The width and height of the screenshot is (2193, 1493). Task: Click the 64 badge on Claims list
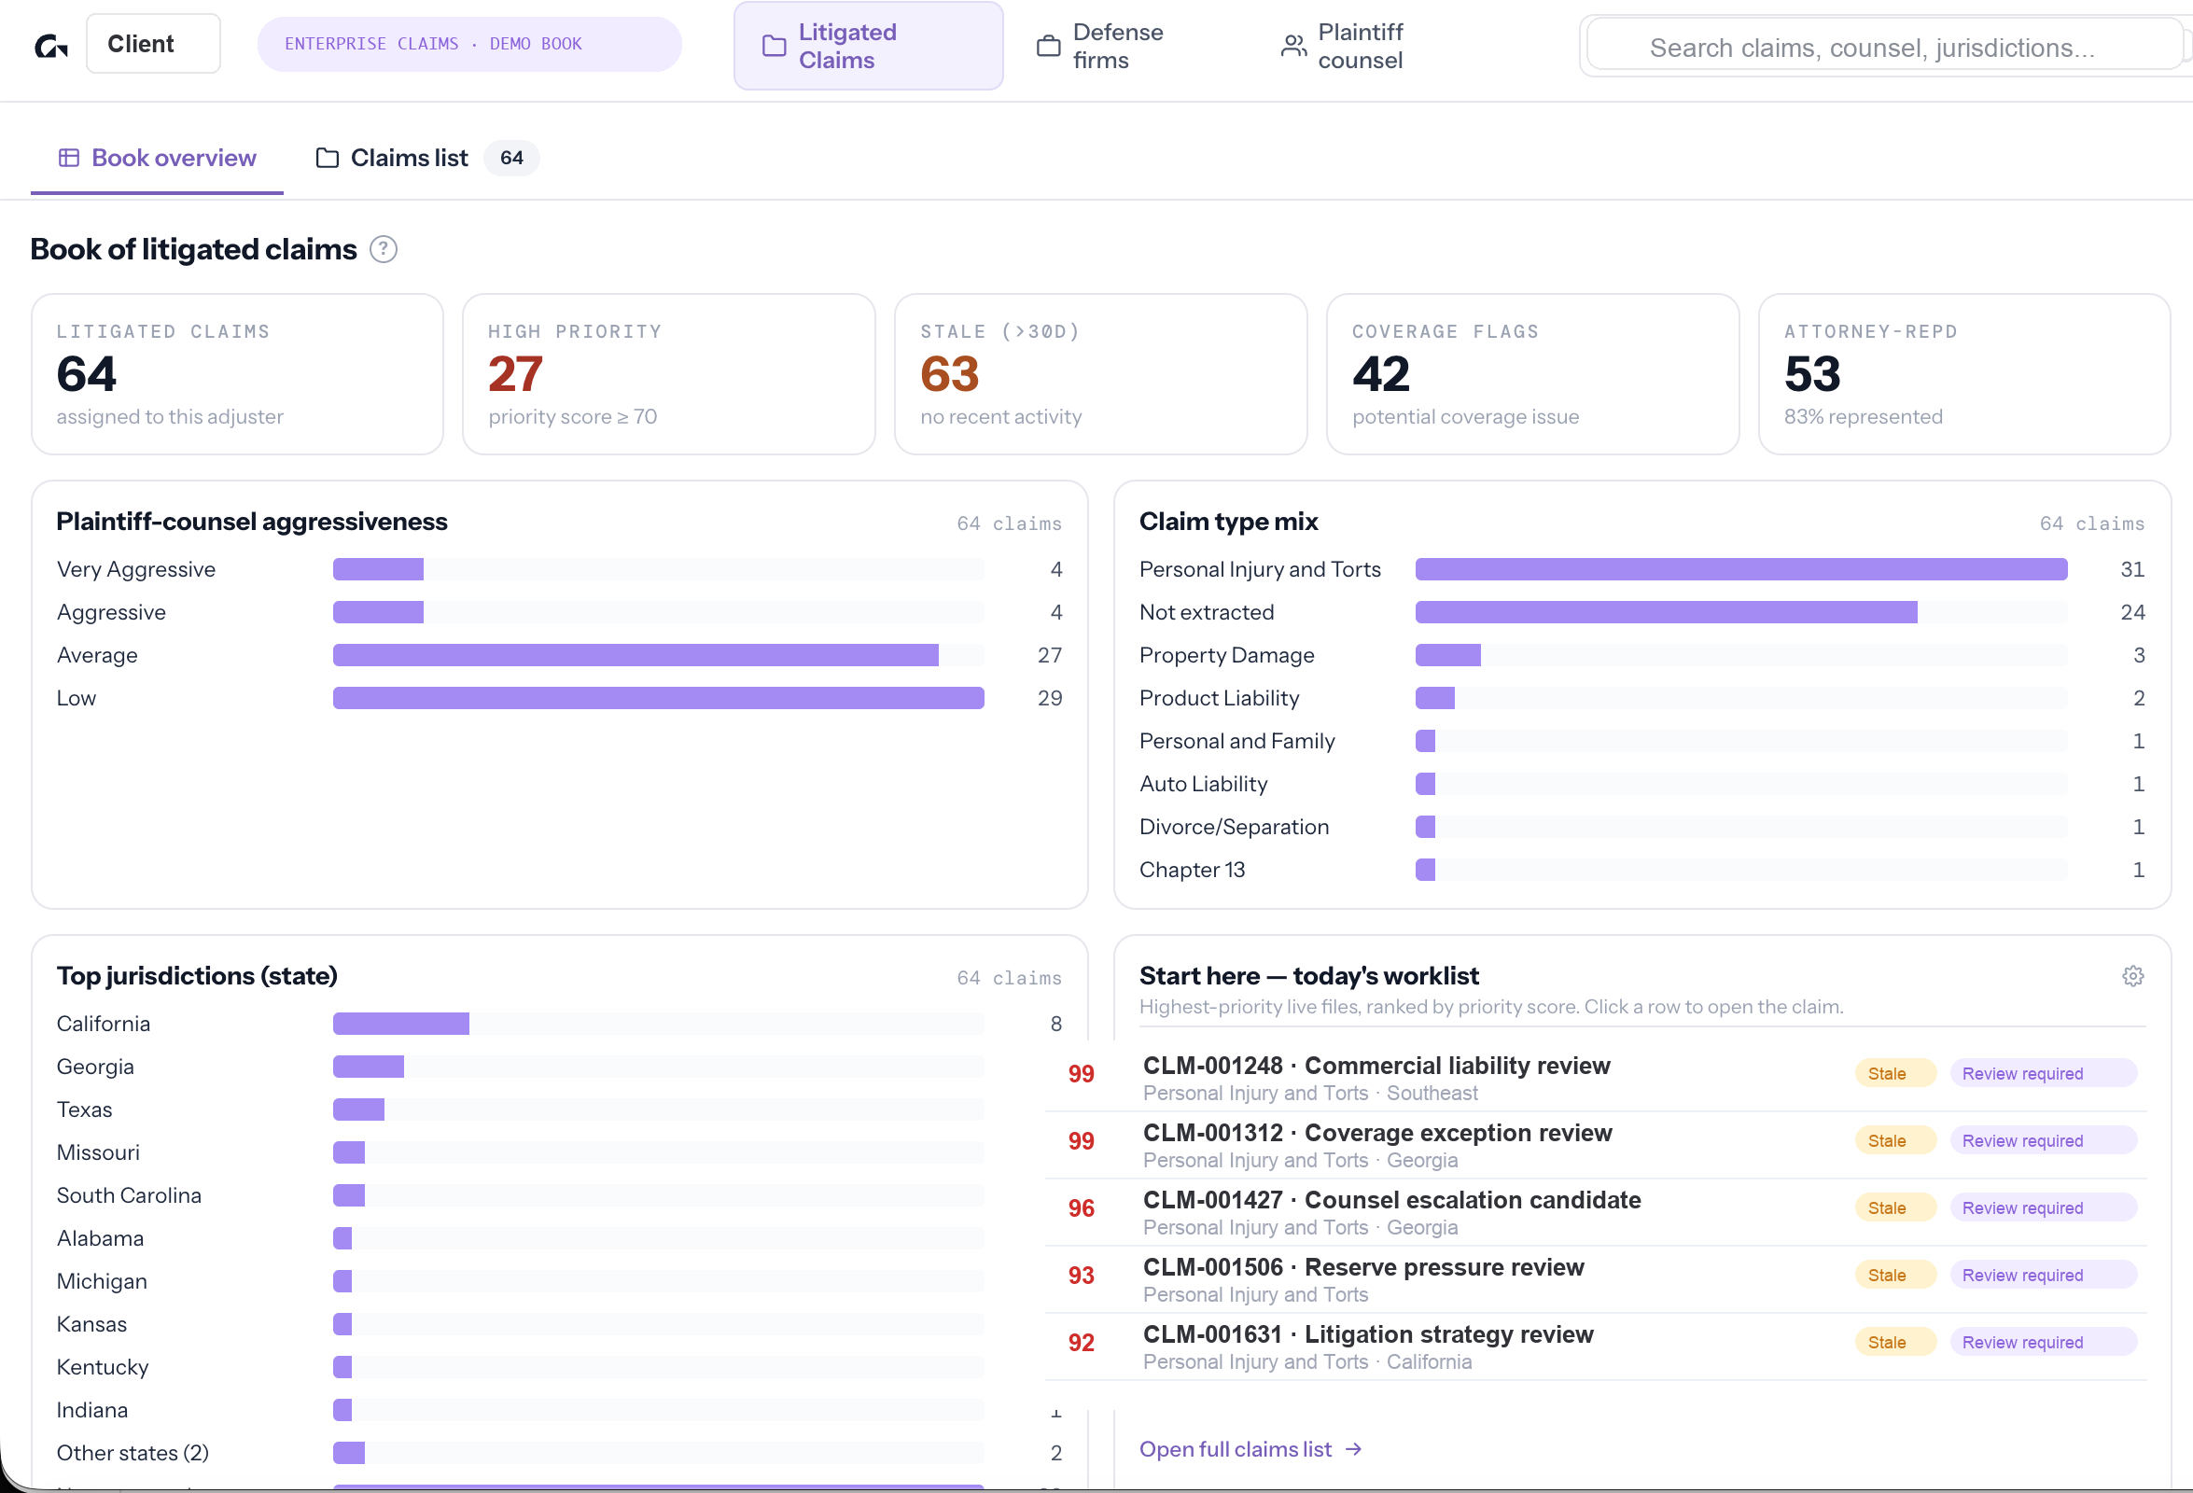pos(511,158)
